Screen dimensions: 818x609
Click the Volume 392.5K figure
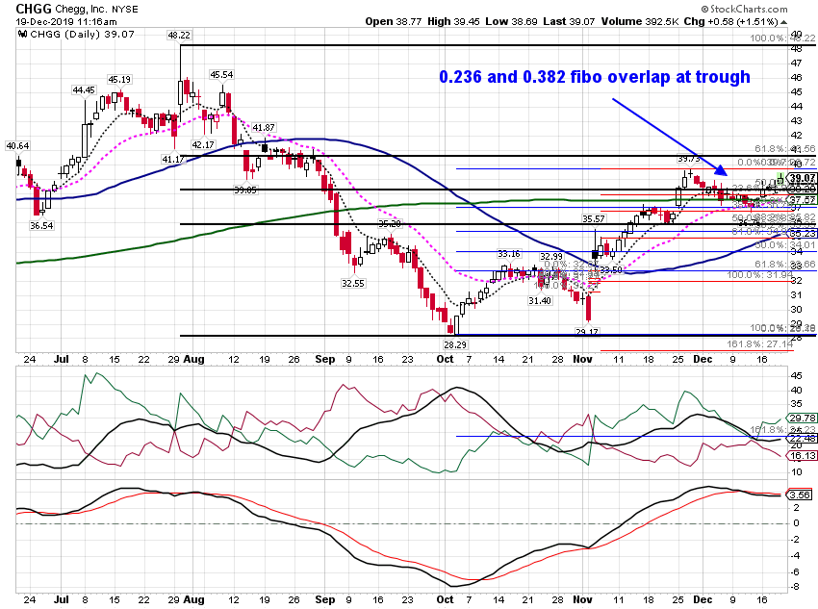[x=640, y=21]
